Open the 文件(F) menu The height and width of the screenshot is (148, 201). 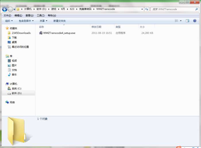click(x=7, y=16)
